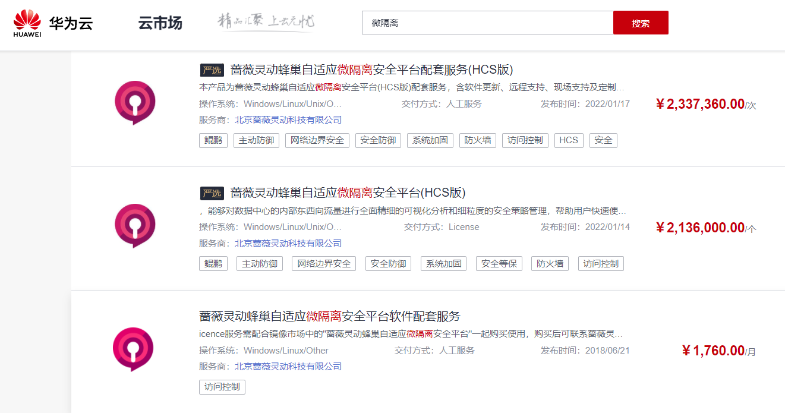Image resolution: width=785 pixels, height=413 pixels.
Task: Open the Huawei Cloud logo home link
Action: [x=53, y=23]
